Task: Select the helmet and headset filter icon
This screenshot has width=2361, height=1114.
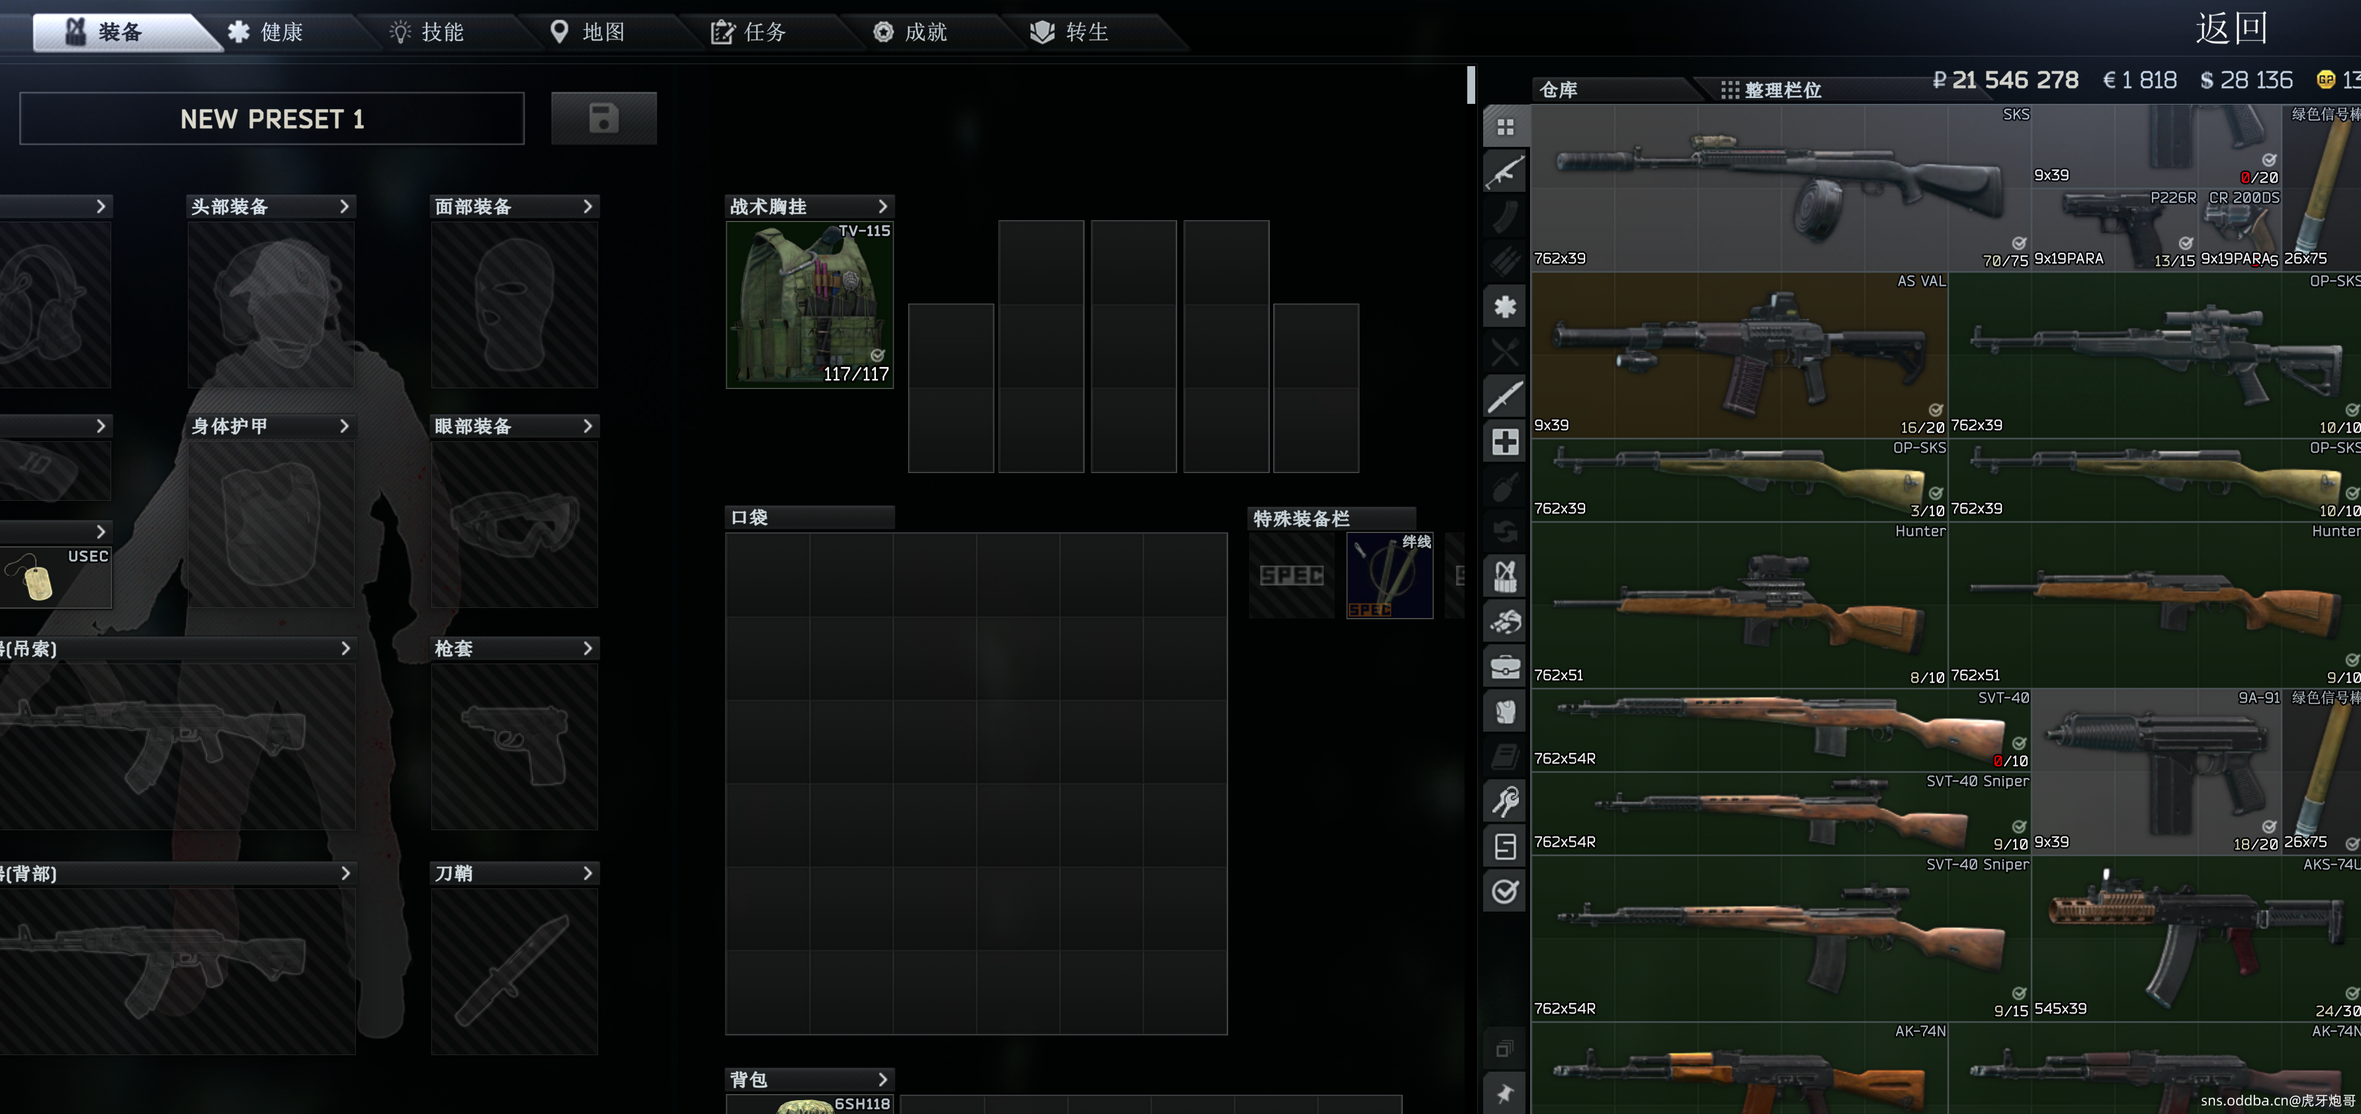Action: pyautogui.click(x=1504, y=621)
